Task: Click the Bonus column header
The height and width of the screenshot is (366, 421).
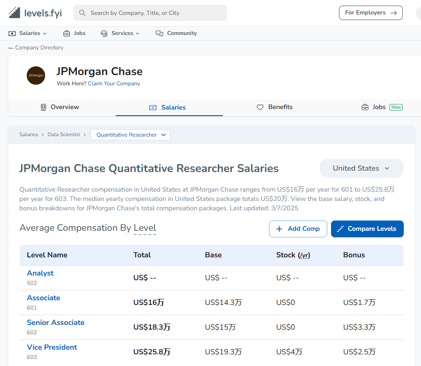Action: [x=354, y=255]
